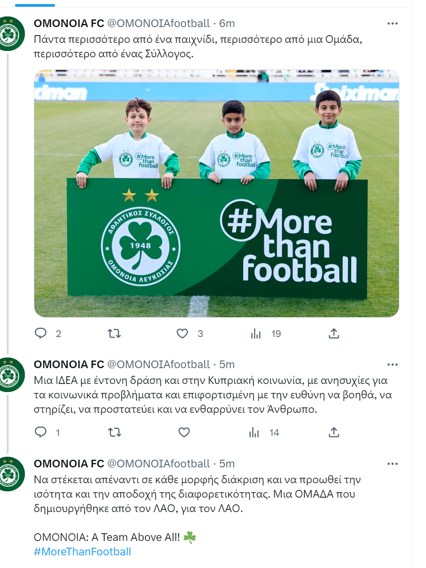Open more options menu on second tweet
The width and height of the screenshot is (426, 568).
coord(393,365)
